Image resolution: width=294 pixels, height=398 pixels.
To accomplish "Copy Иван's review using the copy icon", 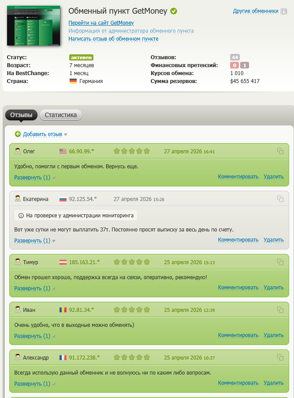I will pos(280,310).
